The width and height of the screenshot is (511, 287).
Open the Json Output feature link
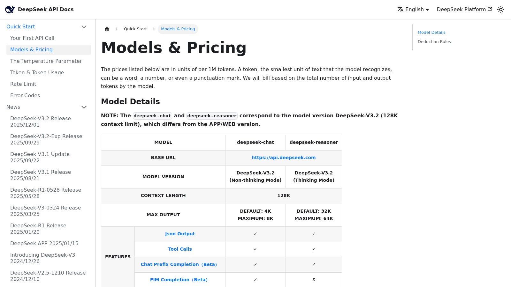tap(180, 234)
